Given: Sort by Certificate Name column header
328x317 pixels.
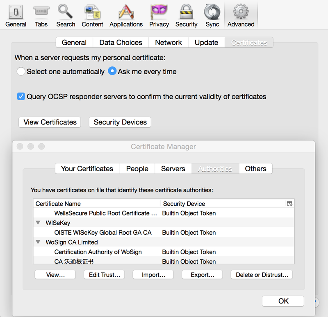Looking at the screenshot, I should (97, 204).
